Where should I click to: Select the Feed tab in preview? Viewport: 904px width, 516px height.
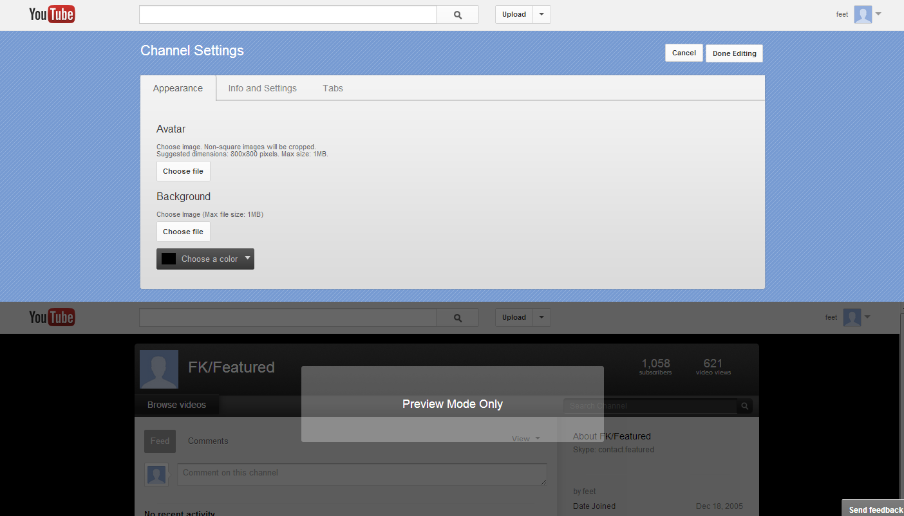pyautogui.click(x=160, y=441)
